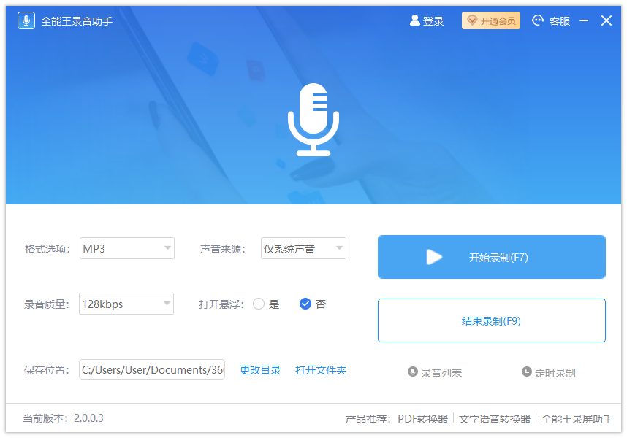Open the MP3 格式选项 format dropdown
Viewport: 627px width, 438px height.
126,248
